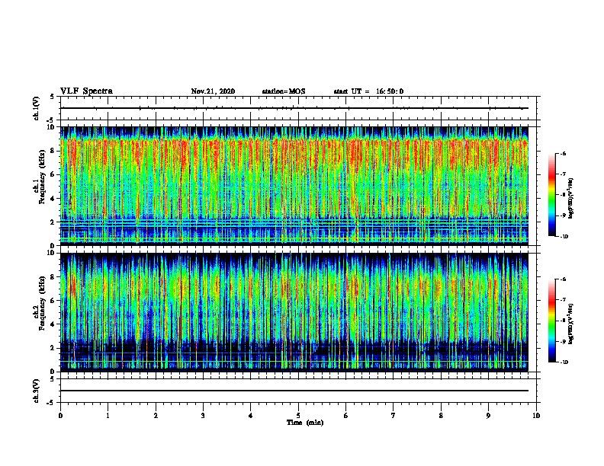
Task: Click the "station=MOS" header label
Action: click(284, 91)
